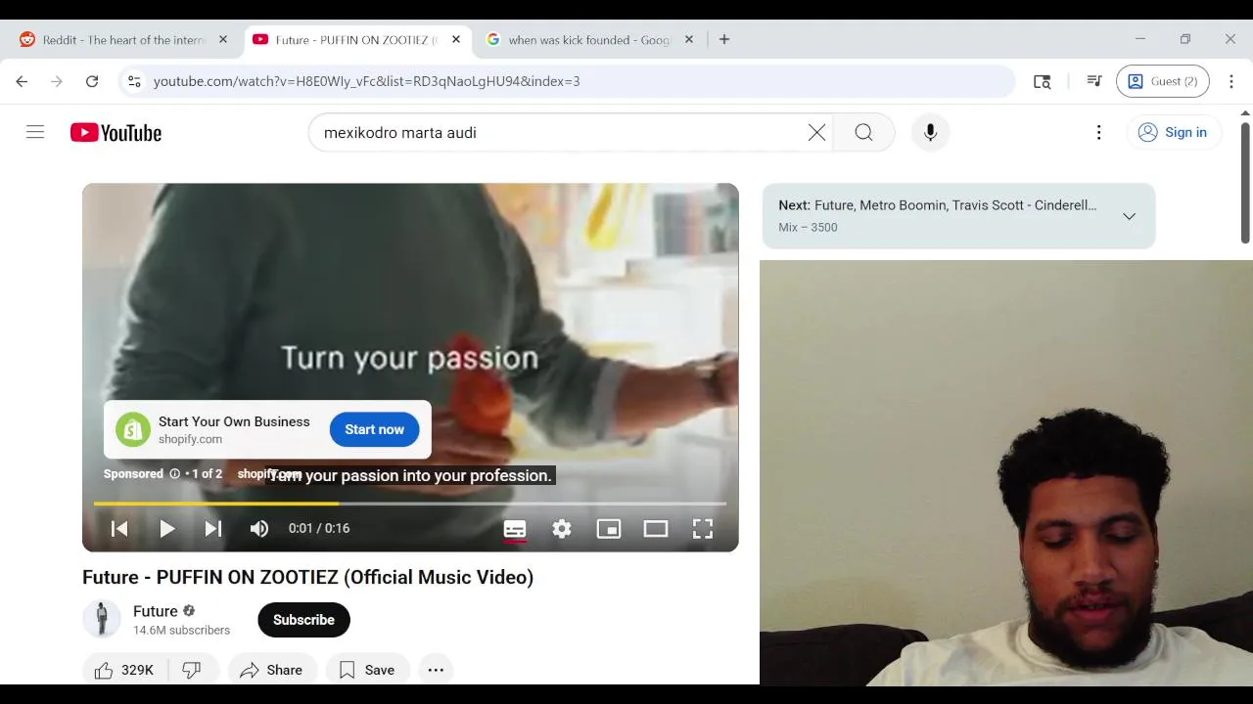Close the Google search tab
Viewport: 1253px width, 704px height.
point(689,40)
